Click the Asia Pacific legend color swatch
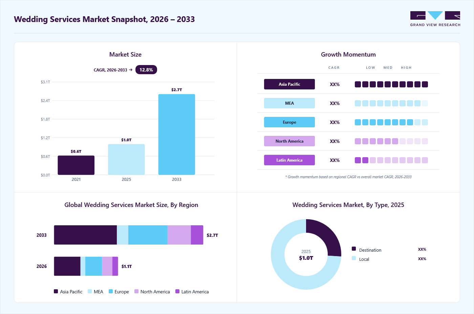The image size is (474, 314). [x=56, y=291]
